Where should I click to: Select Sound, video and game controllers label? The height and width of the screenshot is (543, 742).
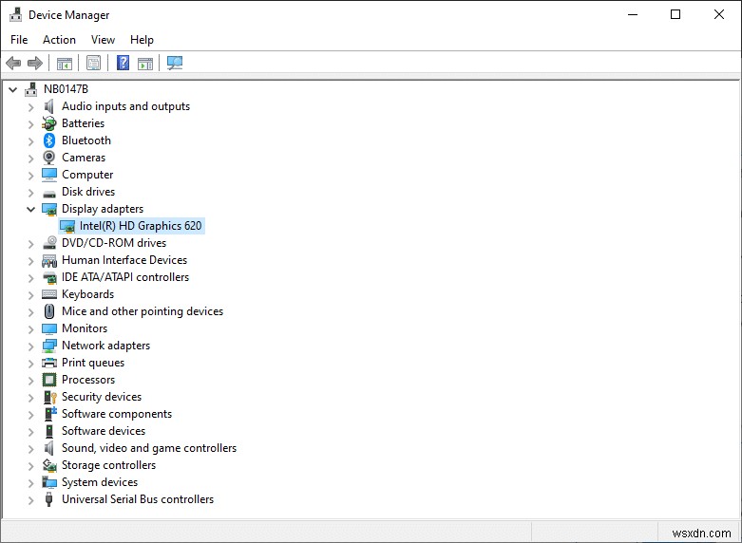149,448
